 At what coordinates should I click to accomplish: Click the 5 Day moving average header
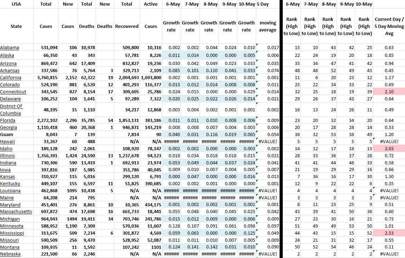[268, 26]
